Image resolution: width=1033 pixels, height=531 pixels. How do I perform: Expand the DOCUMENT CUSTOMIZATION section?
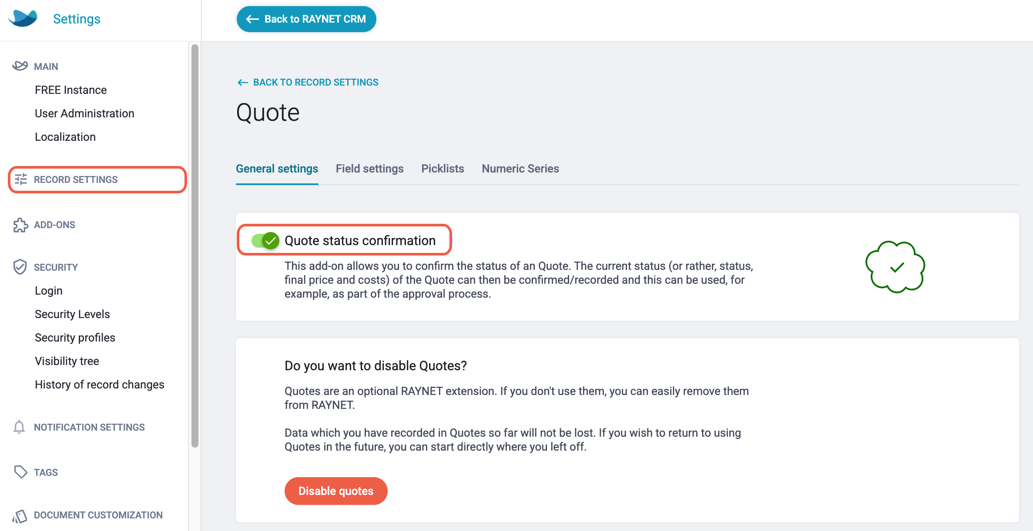(98, 515)
